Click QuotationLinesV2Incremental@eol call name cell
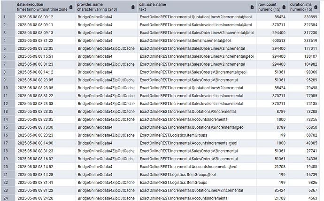The width and height of the screenshot is (324, 201). pyautogui.click(x=197, y=17)
